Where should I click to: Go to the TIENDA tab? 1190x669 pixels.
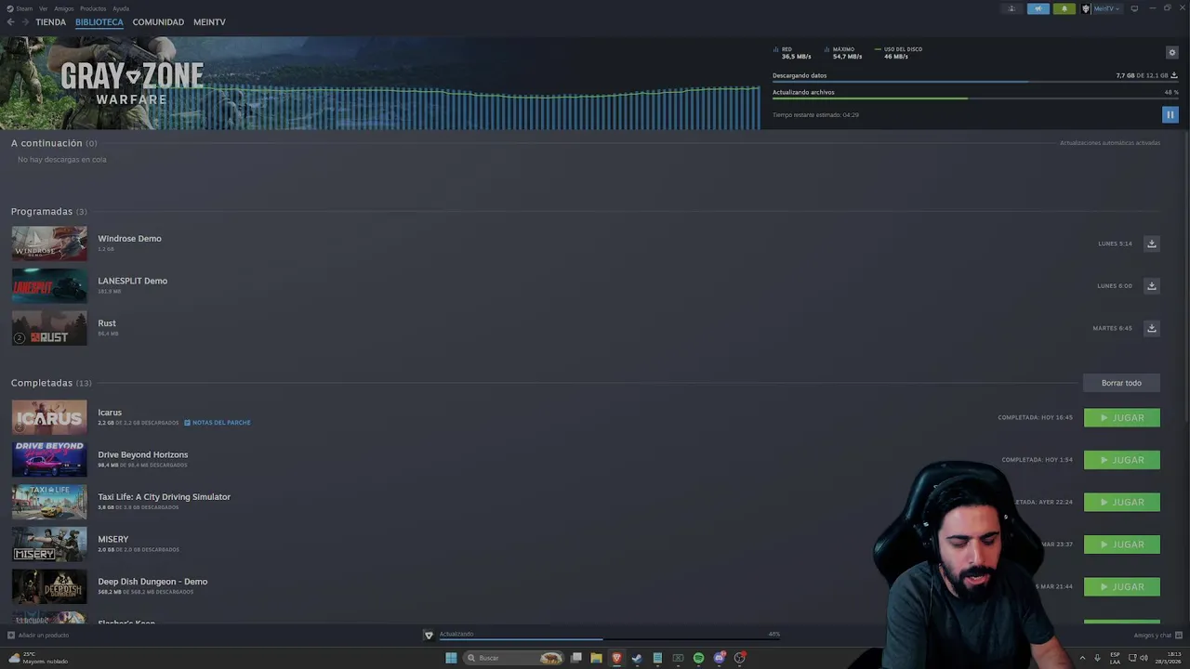pos(50,21)
